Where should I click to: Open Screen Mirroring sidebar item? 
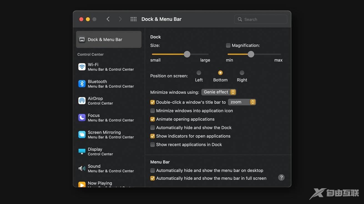[x=108, y=135]
